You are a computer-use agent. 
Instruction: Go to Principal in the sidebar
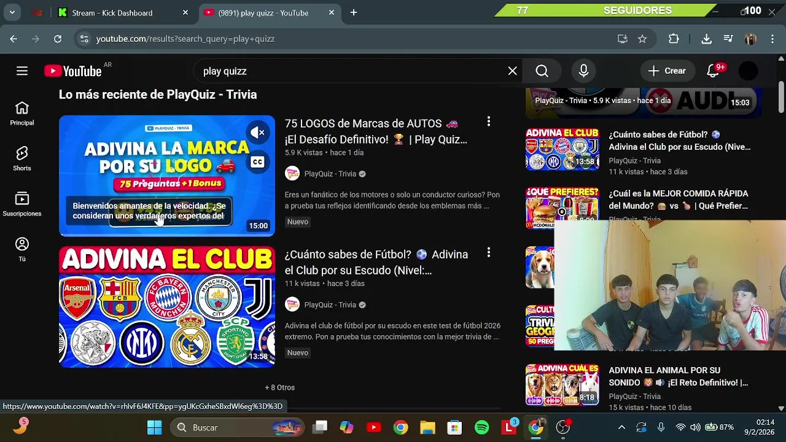22,114
